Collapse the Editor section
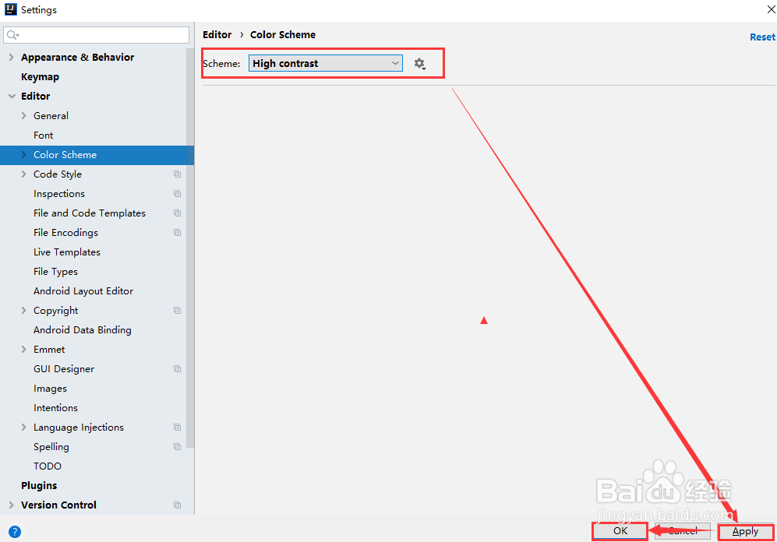Screen dimensions: 777x542 [12, 96]
